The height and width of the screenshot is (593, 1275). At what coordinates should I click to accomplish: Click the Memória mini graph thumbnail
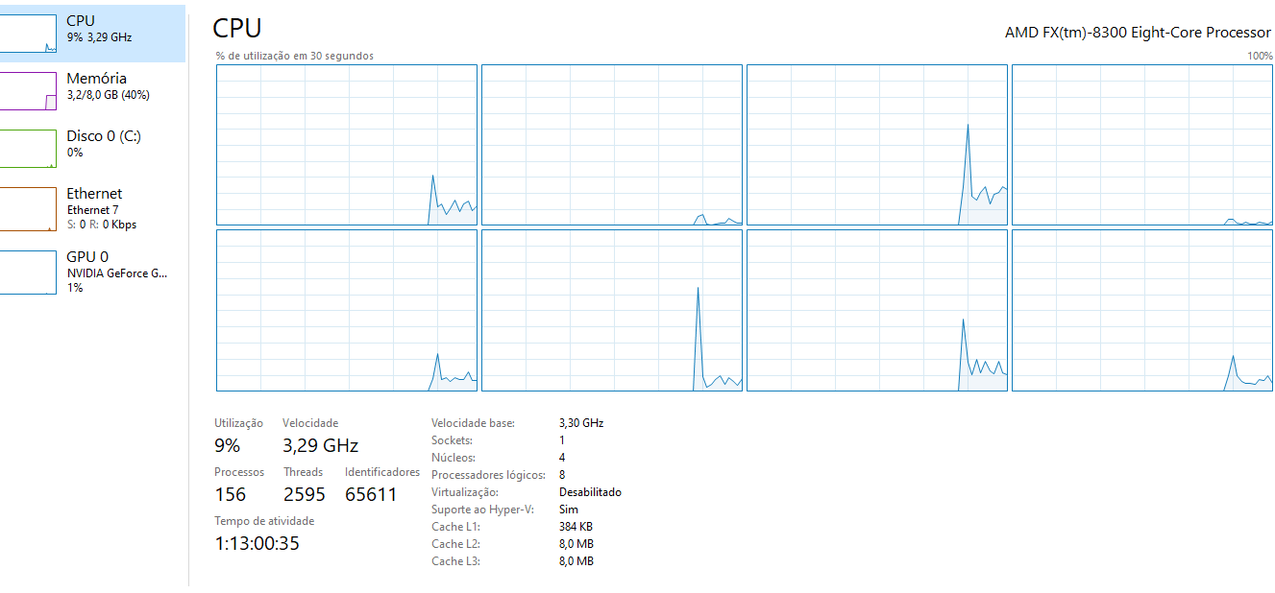tap(28, 91)
